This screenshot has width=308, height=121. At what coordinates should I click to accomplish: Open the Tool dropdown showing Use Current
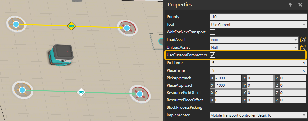tap(258, 25)
